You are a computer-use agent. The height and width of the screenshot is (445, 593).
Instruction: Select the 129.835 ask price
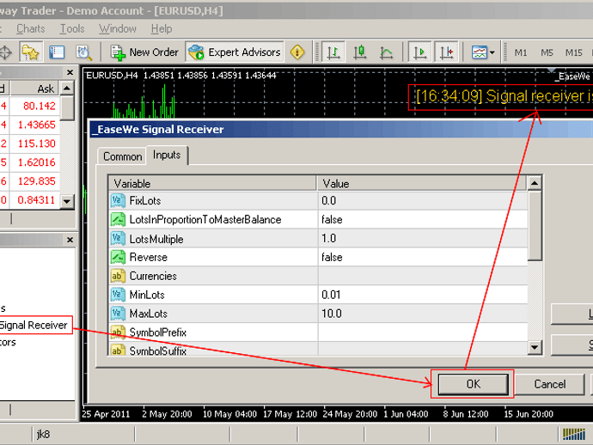click(37, 181)
